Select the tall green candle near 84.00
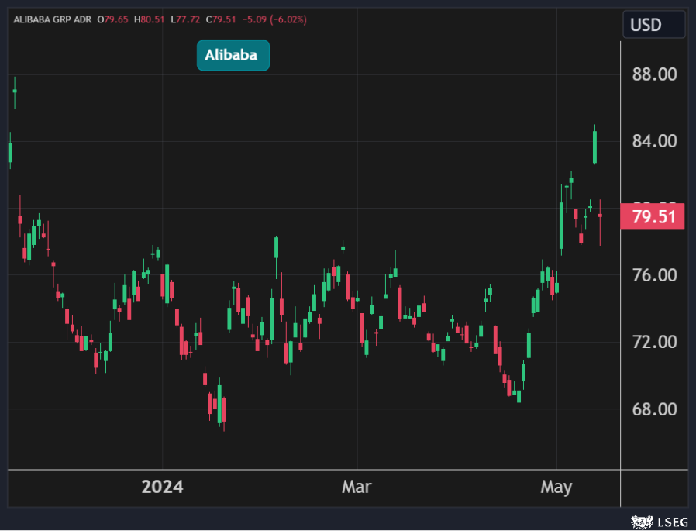 [x=594, y=147]
